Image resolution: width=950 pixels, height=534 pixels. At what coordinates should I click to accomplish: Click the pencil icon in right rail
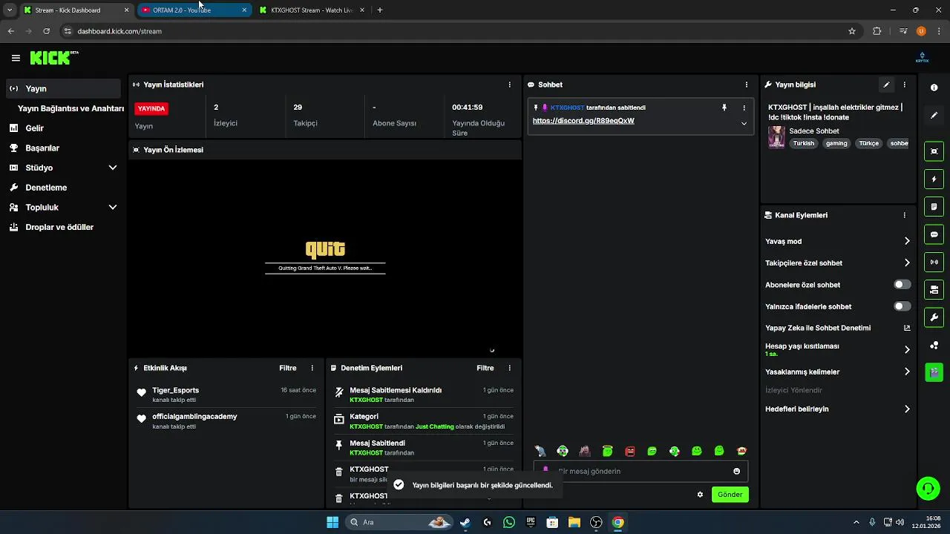pyautogui.click(x=934, y=115)
